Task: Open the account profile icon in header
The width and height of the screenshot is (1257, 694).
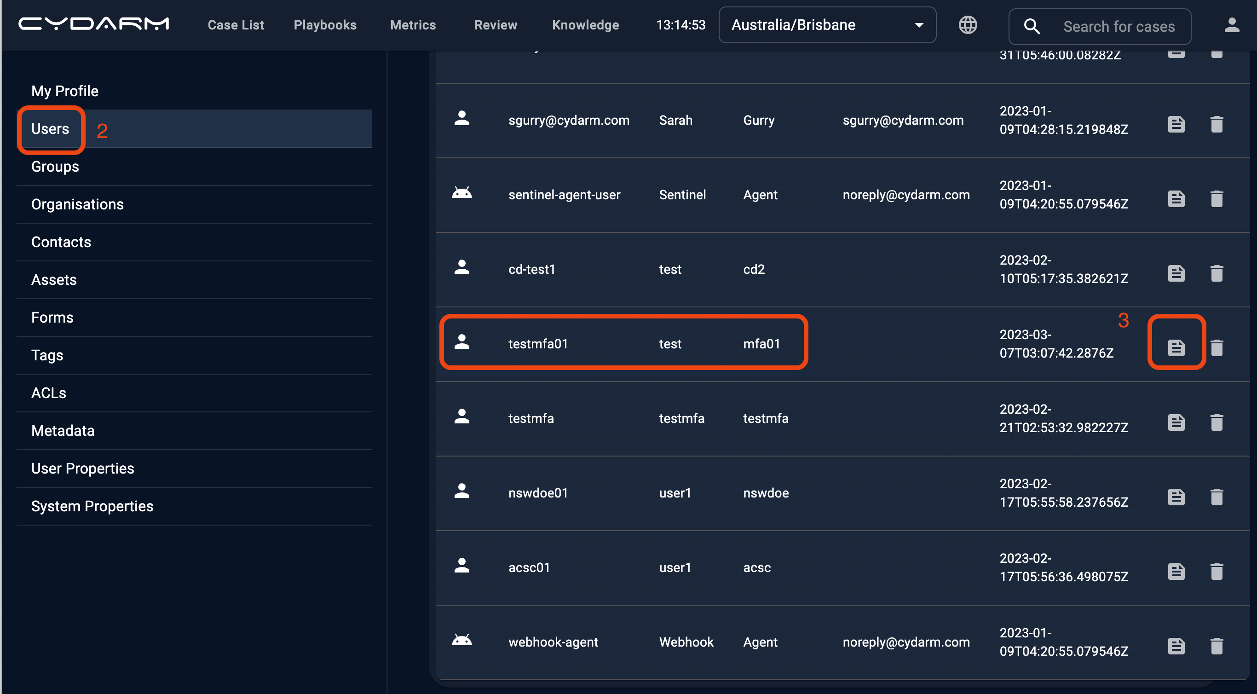Action: 1232,25
